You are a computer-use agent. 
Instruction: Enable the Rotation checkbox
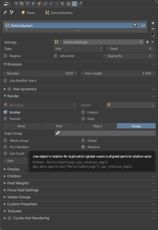point(83,147)
